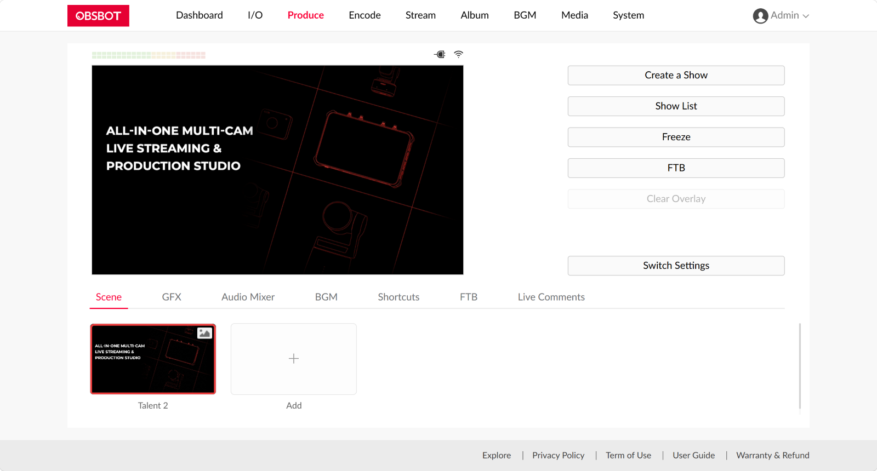877x471 pixels.
Task: Open Switch Settings
Action: coord(676,266)
